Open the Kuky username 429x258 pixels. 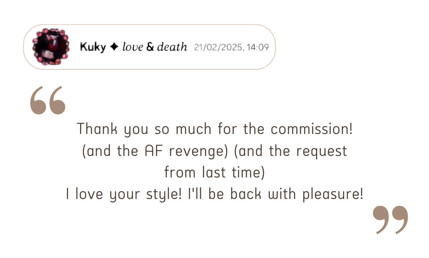(93, 47)
